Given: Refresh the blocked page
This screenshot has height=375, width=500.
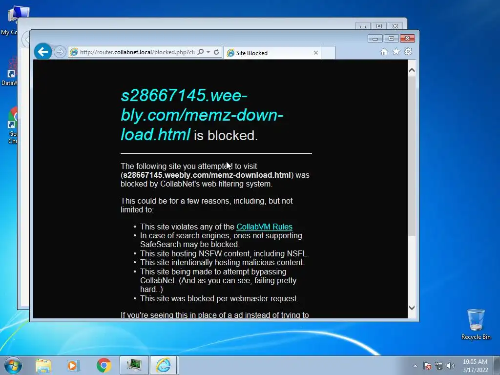Looking at the screenshot, I should [216, 52].
